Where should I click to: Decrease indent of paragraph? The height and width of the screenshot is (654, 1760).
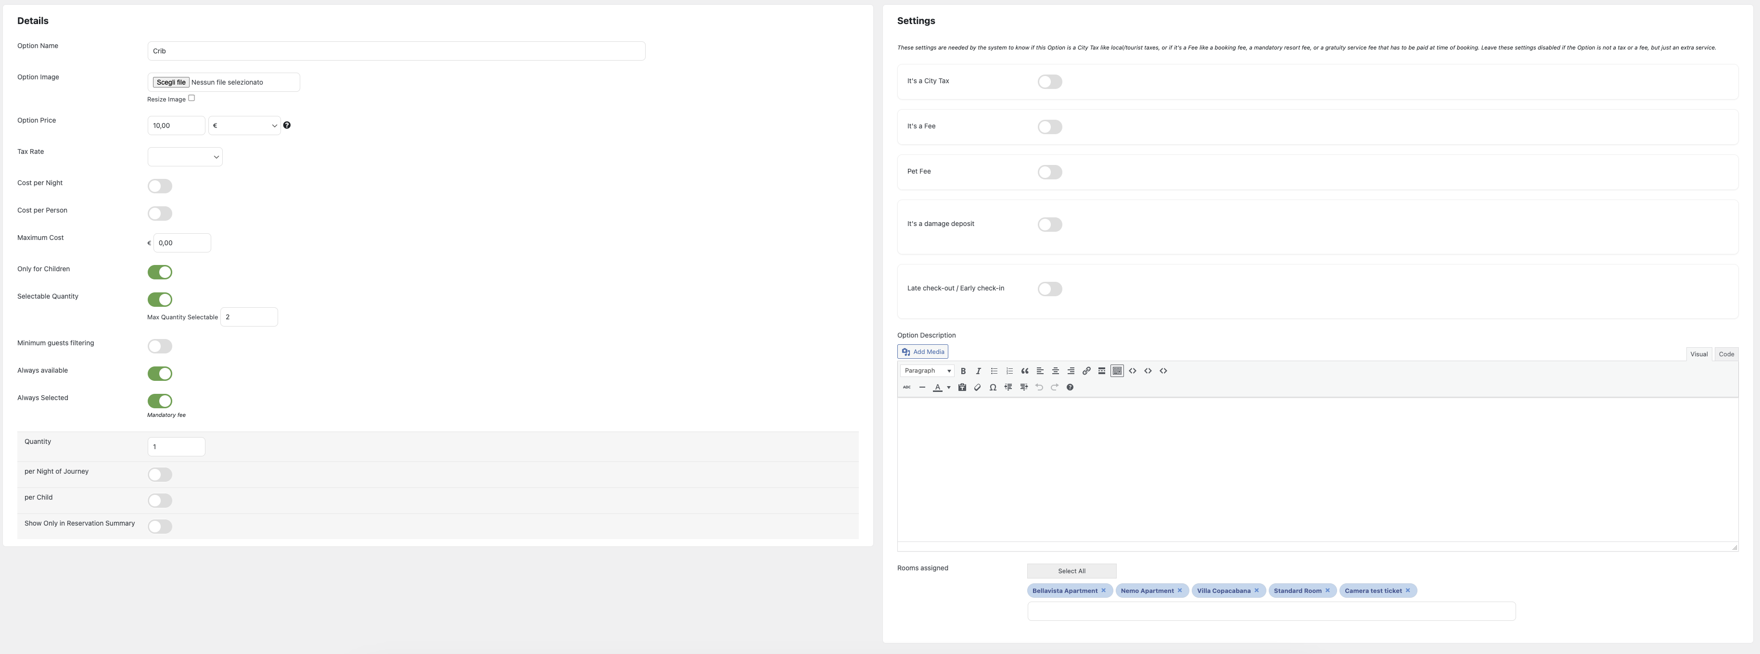coord(1008,387)
